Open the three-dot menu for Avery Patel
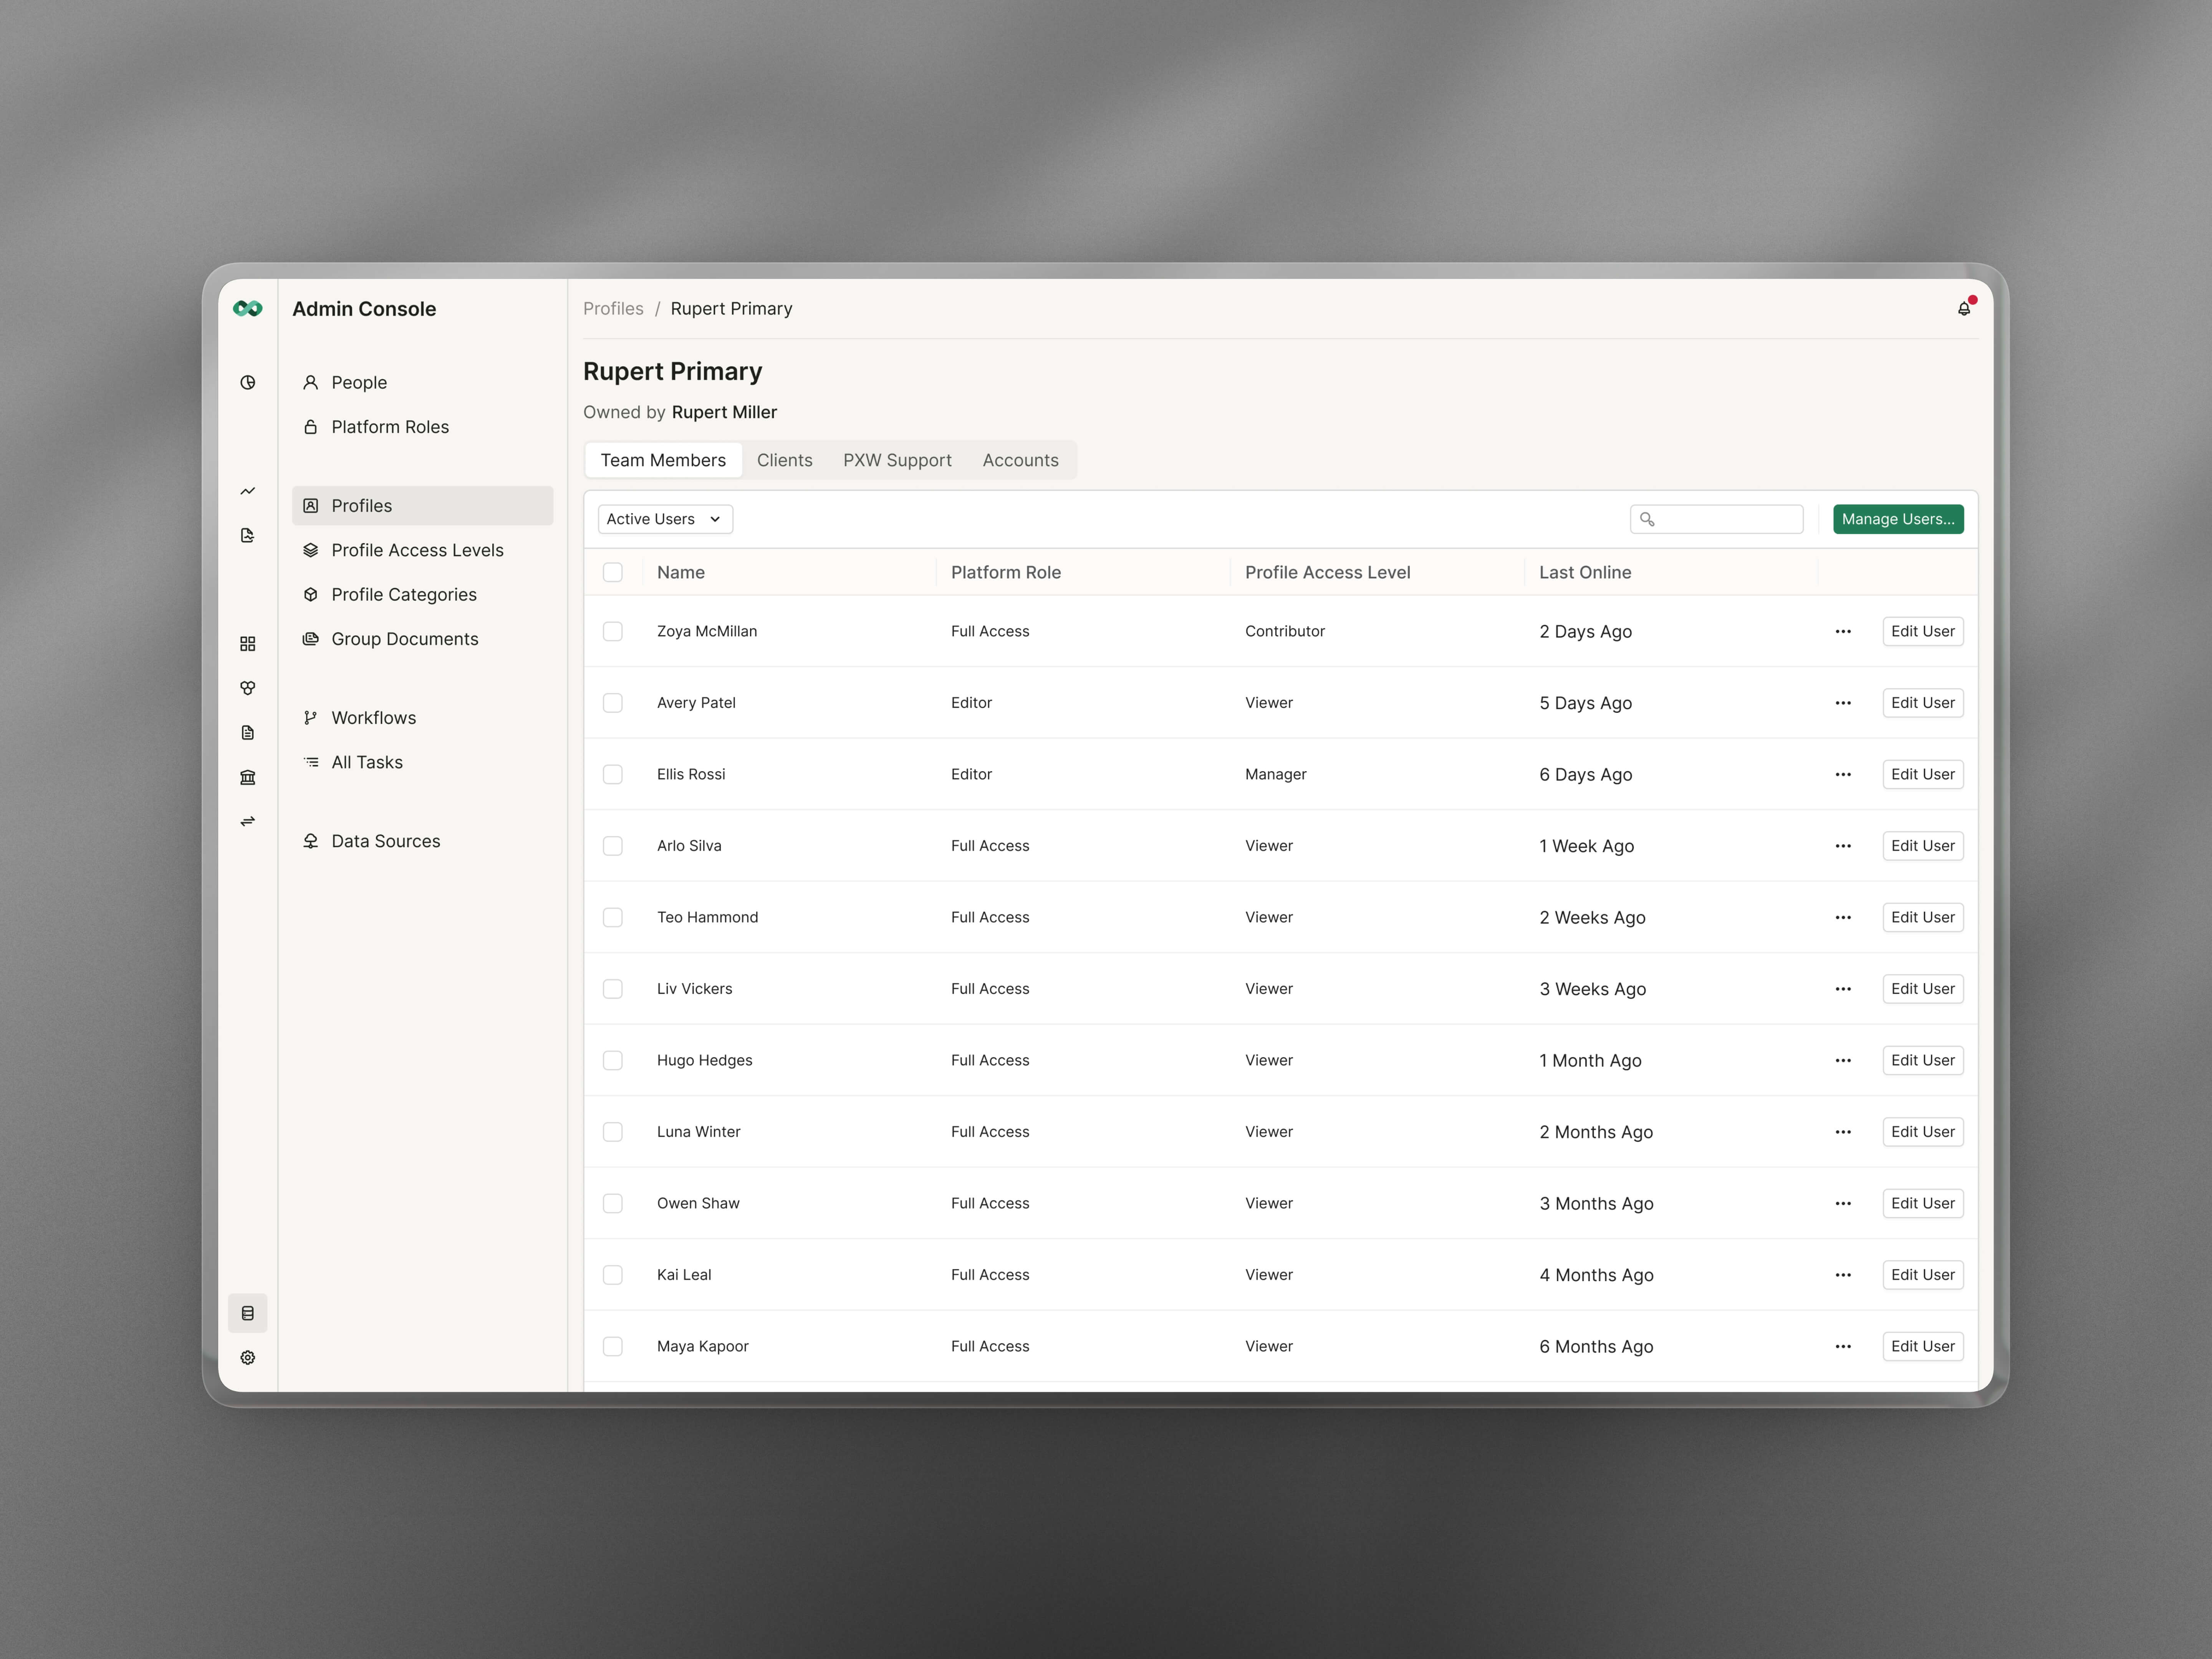 pyautogui.click(x=1843, y=703)
